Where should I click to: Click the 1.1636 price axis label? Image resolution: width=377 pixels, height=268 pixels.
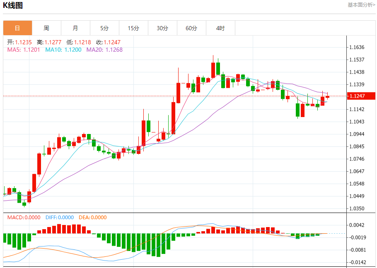357,47
